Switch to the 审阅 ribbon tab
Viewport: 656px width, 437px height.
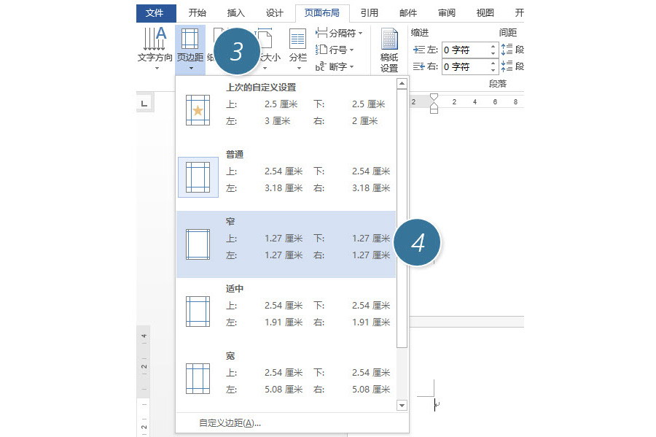(x=446, y=13)
